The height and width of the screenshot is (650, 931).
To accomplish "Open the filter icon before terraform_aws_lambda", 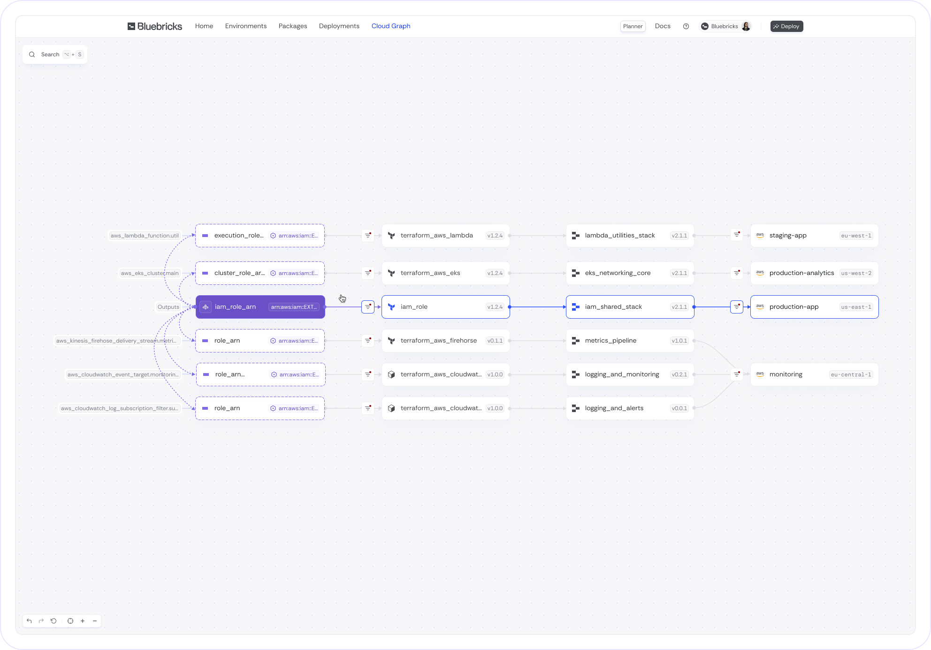I will pos(368,235).
